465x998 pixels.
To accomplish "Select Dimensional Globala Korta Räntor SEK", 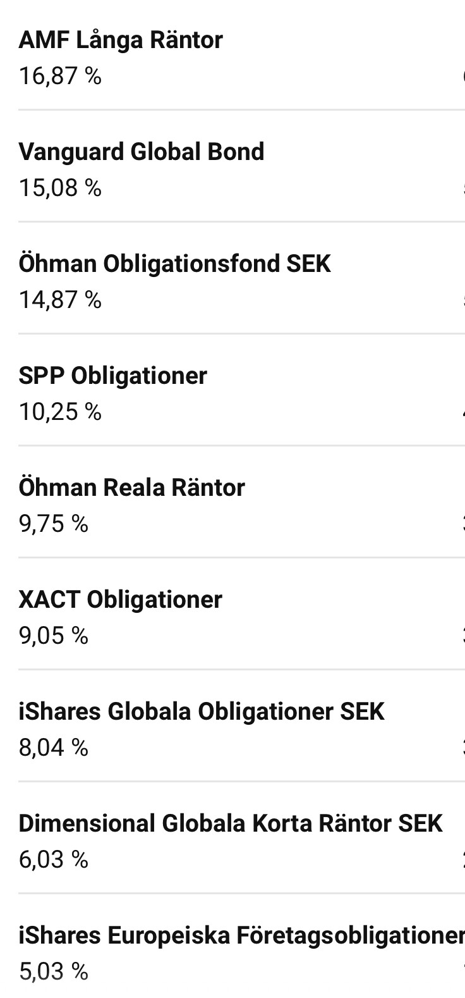I will click(x=231, y=823).
